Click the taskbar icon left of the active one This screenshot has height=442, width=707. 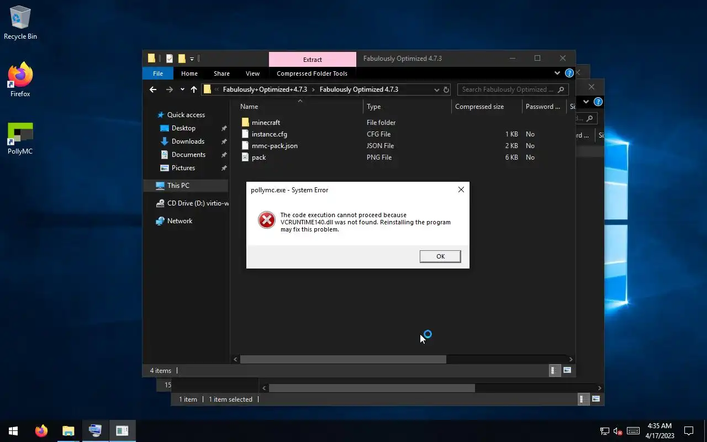[95, 431]
